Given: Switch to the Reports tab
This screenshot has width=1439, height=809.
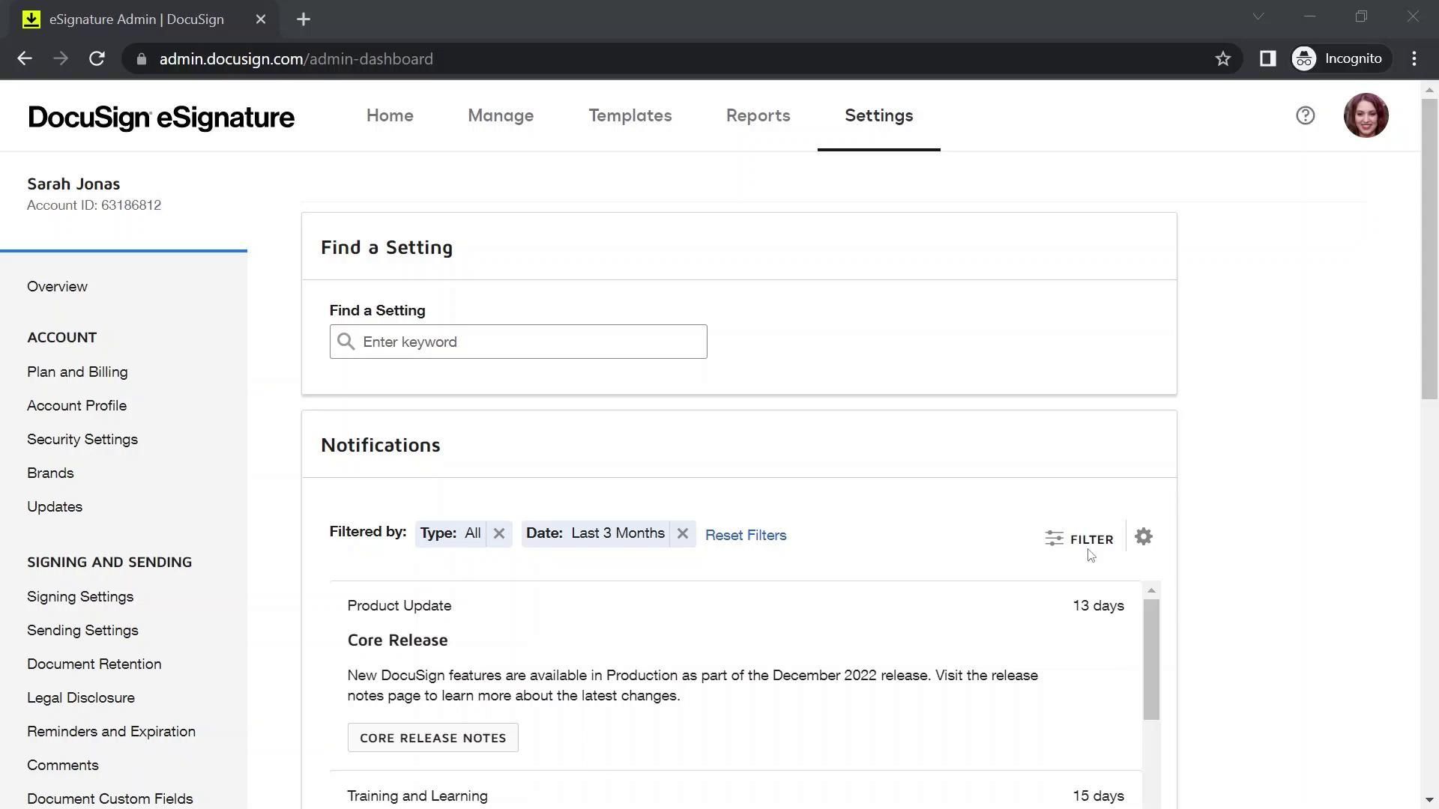Looking at the screenshot, I should coord(758,116).
